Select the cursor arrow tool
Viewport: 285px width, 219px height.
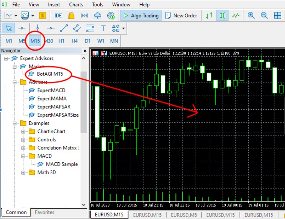point(9,28)
